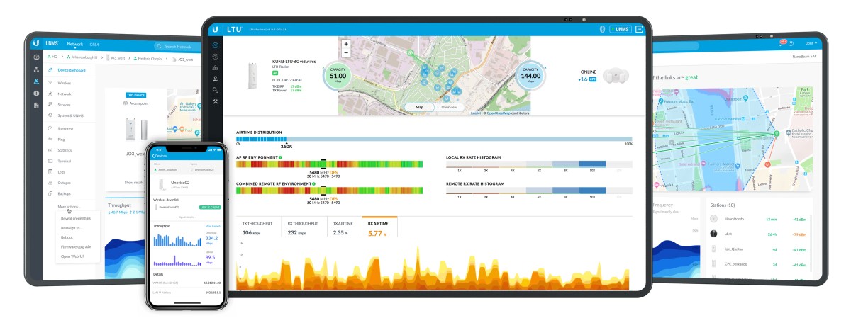Click the Ubiquiti logo on the left tablet
Screen dimensions: 851x323
pyautogui.click(x=36, y=44)
